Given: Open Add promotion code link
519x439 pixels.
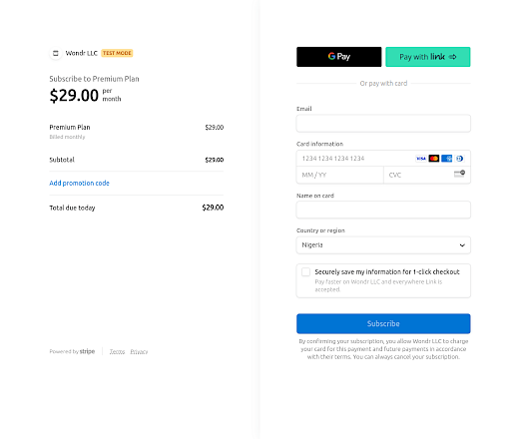Looking at the screenshot, I should (x=79, y=184).
